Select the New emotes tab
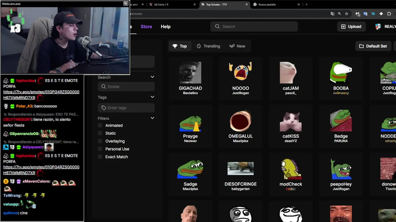This screenshot has width=396, height=222. [237, 46]
